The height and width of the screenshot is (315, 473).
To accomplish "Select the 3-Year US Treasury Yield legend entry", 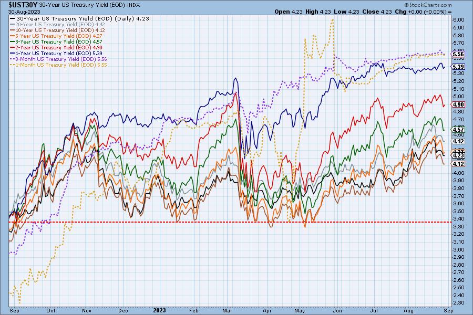I will point(56,41).
